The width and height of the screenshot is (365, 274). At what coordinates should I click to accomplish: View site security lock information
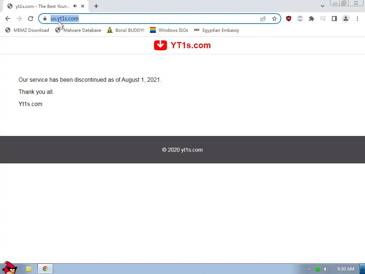(45, 19)
